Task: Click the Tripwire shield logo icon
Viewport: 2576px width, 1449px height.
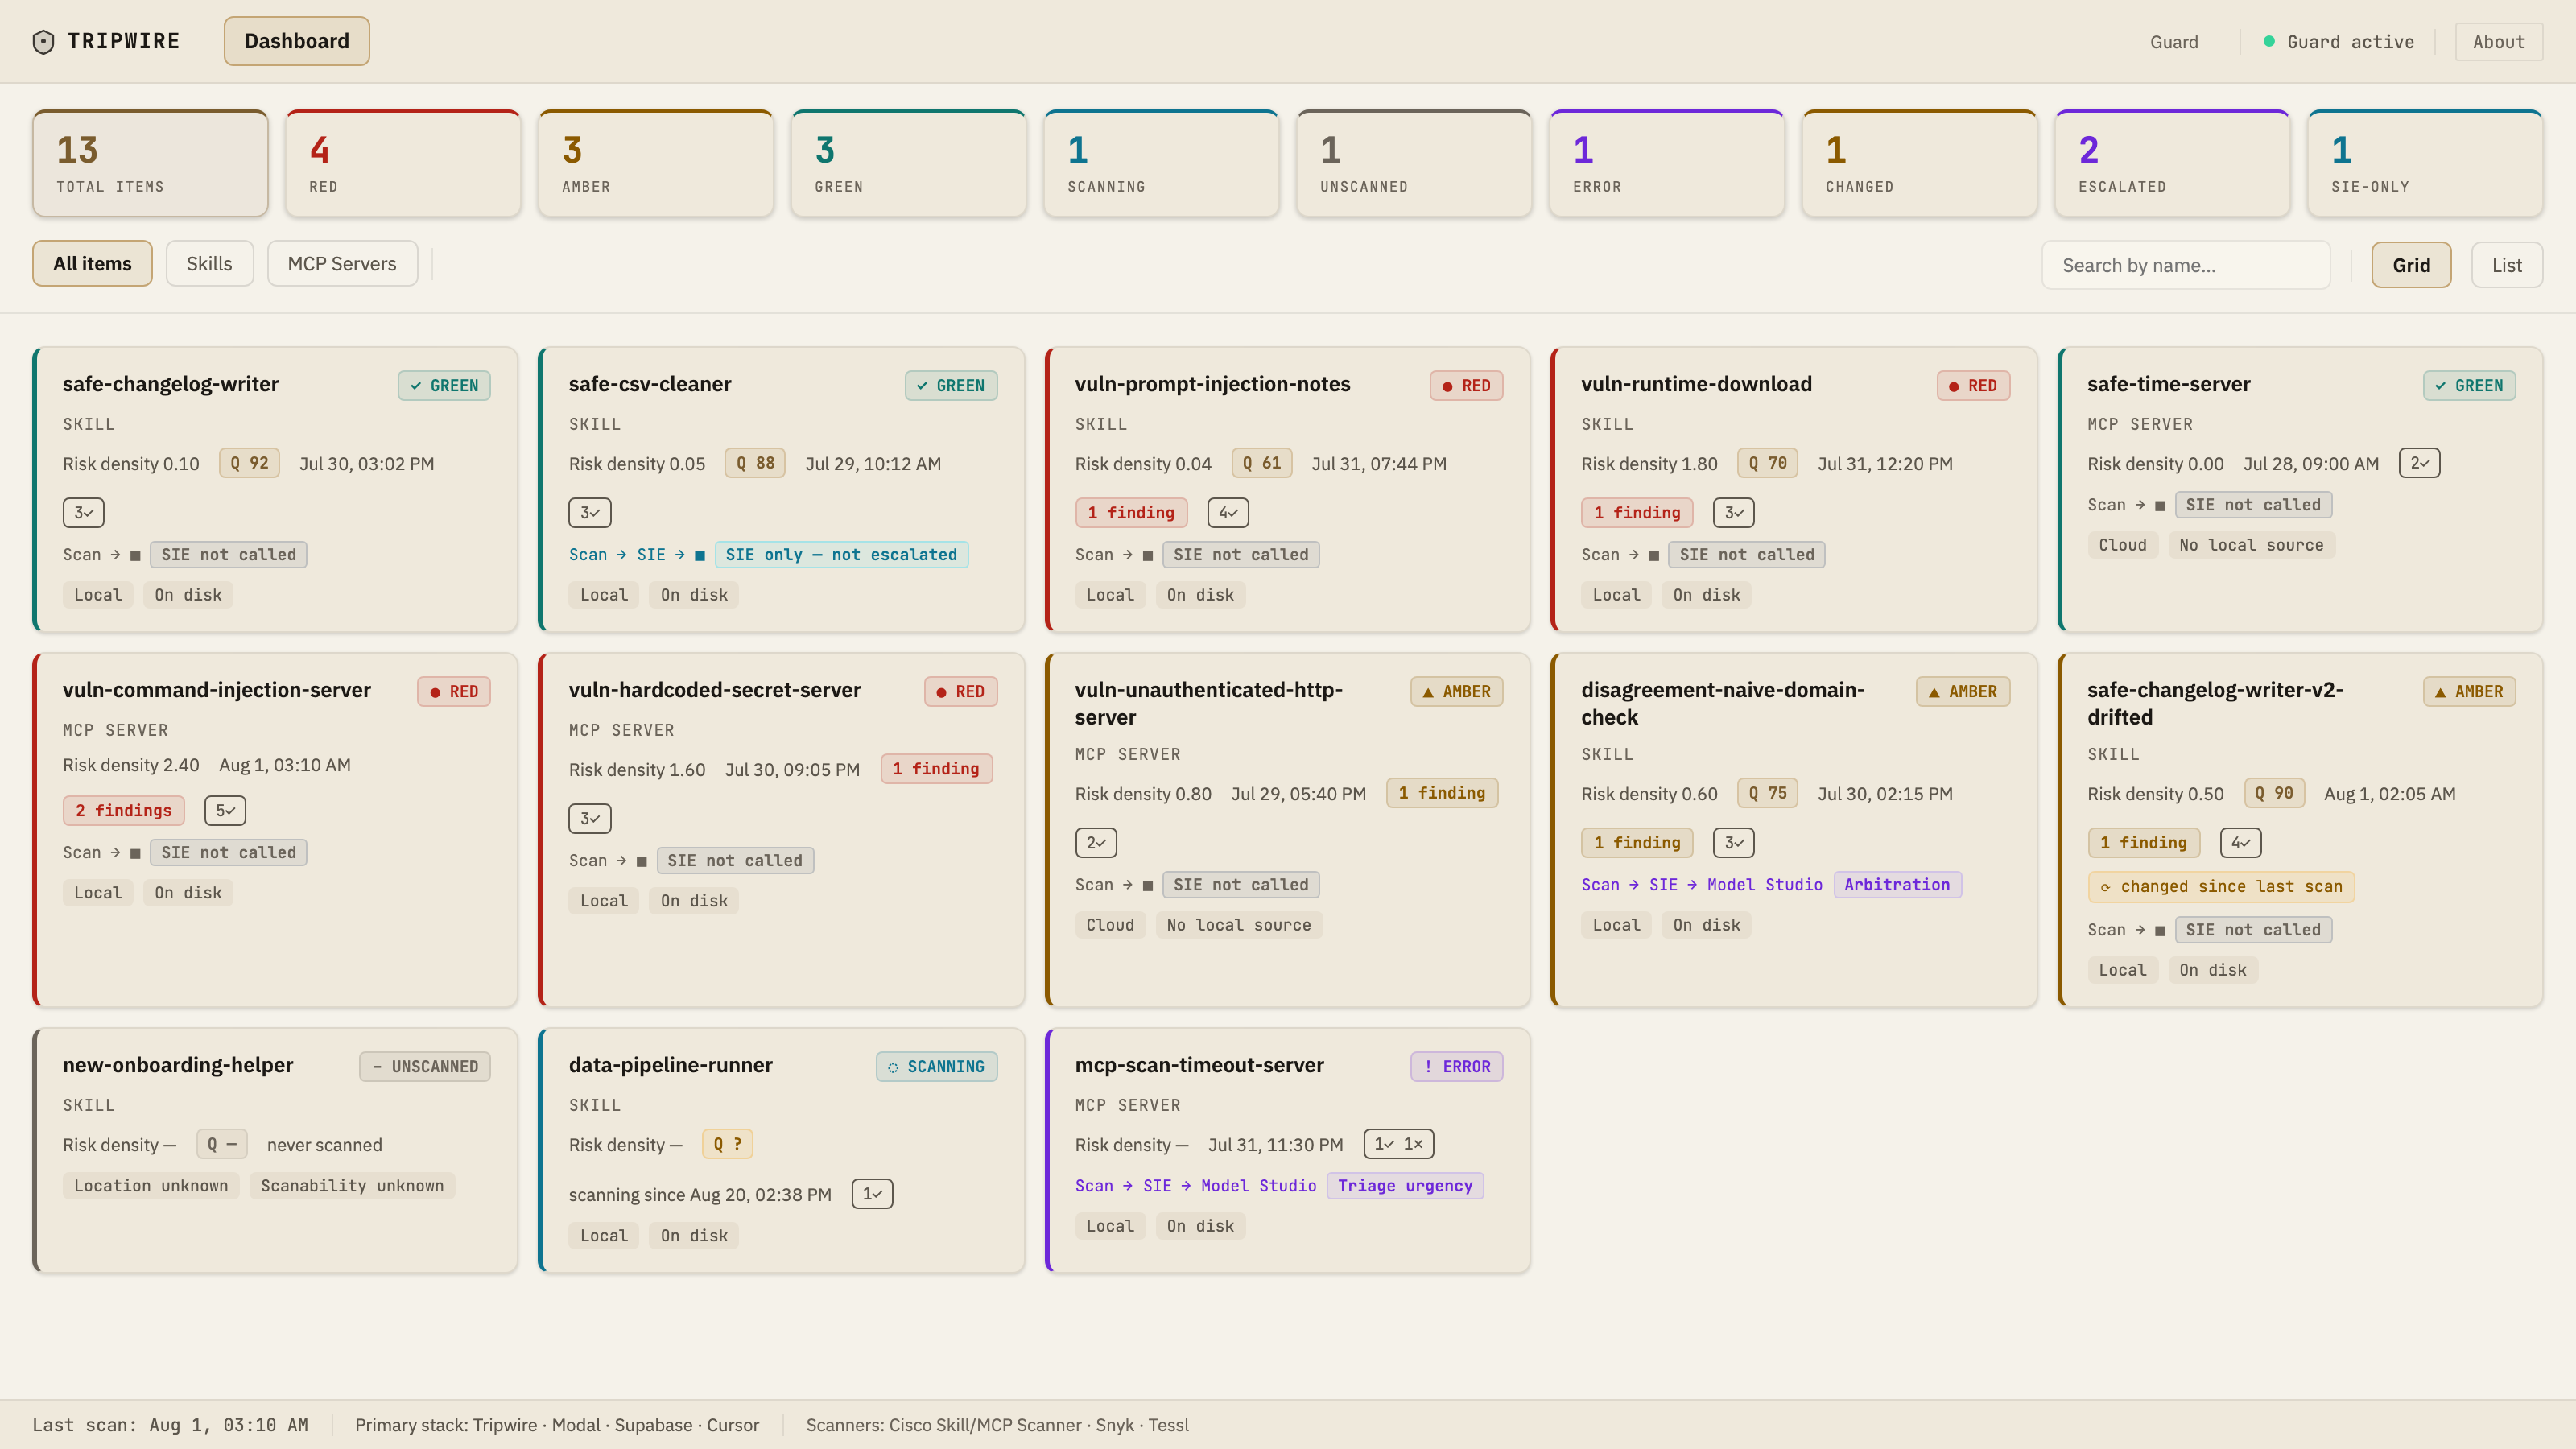Action: tap(43, 41)
